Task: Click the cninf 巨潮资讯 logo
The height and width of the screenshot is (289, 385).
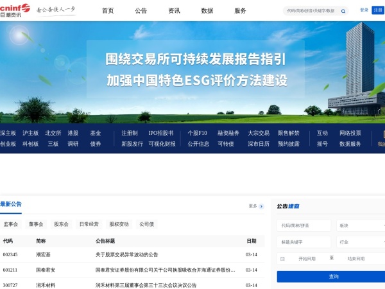Action: 15,10
